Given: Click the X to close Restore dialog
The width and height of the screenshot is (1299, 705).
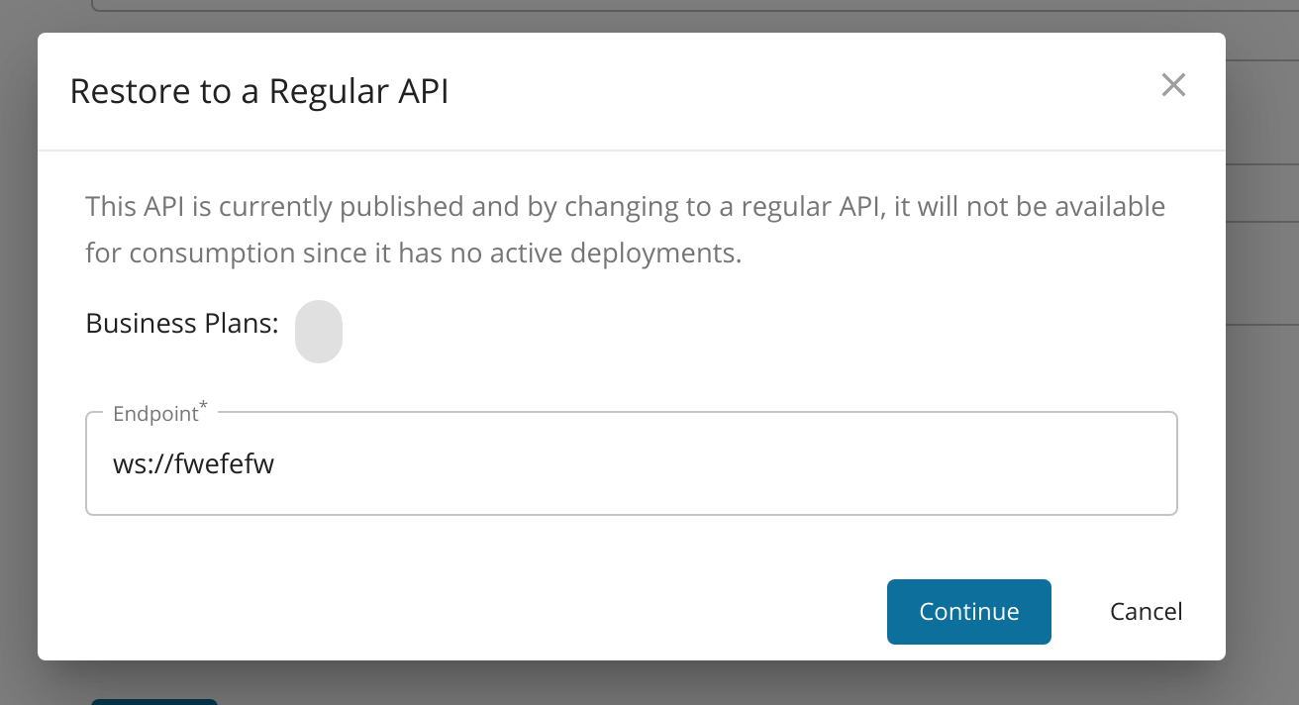Looking at the screenshot, I should pos(1173,85).
